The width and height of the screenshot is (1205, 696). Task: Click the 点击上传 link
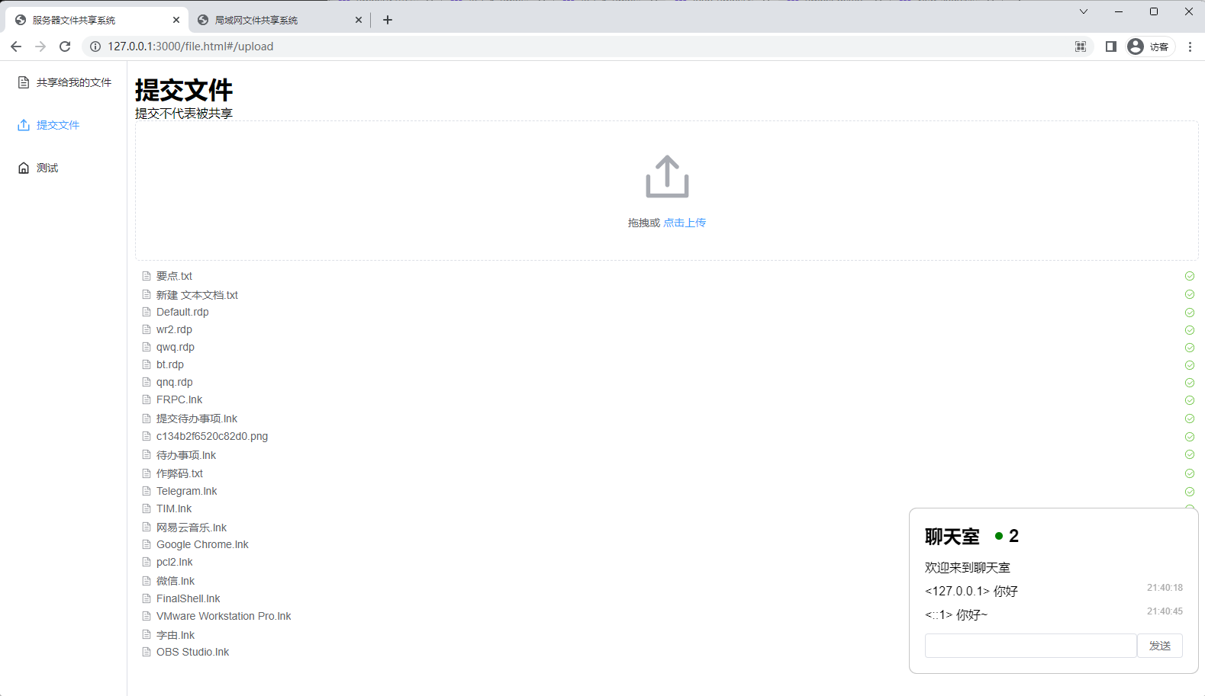pyautogui.click(x=685, y=223)
